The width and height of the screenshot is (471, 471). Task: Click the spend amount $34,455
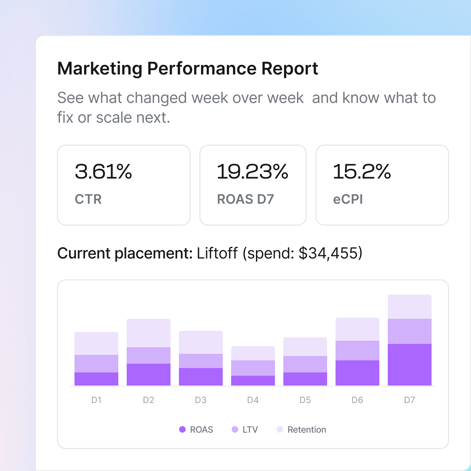(328, 253)
